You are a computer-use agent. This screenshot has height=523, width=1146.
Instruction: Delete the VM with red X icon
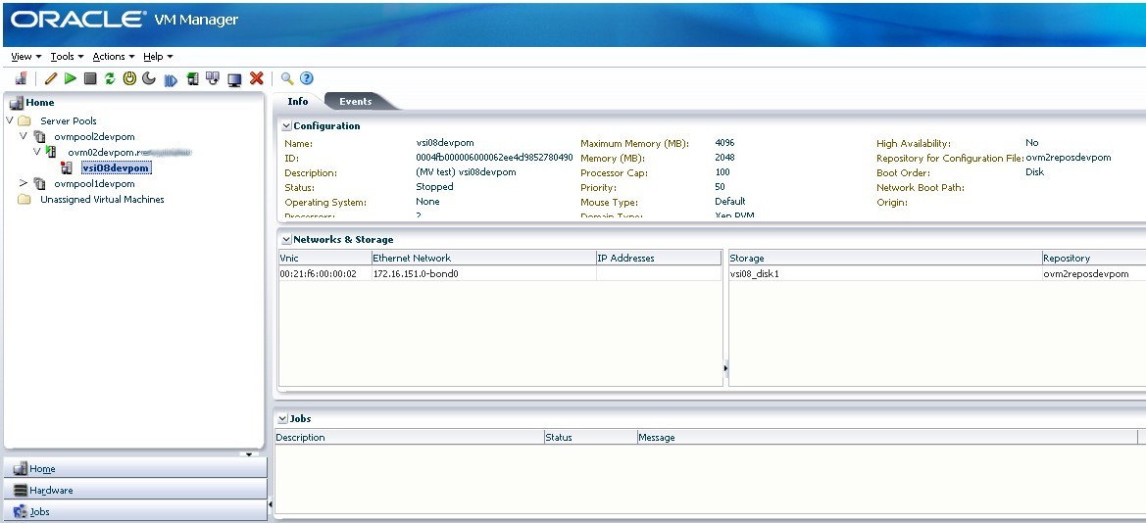click(x=257, y=78)
